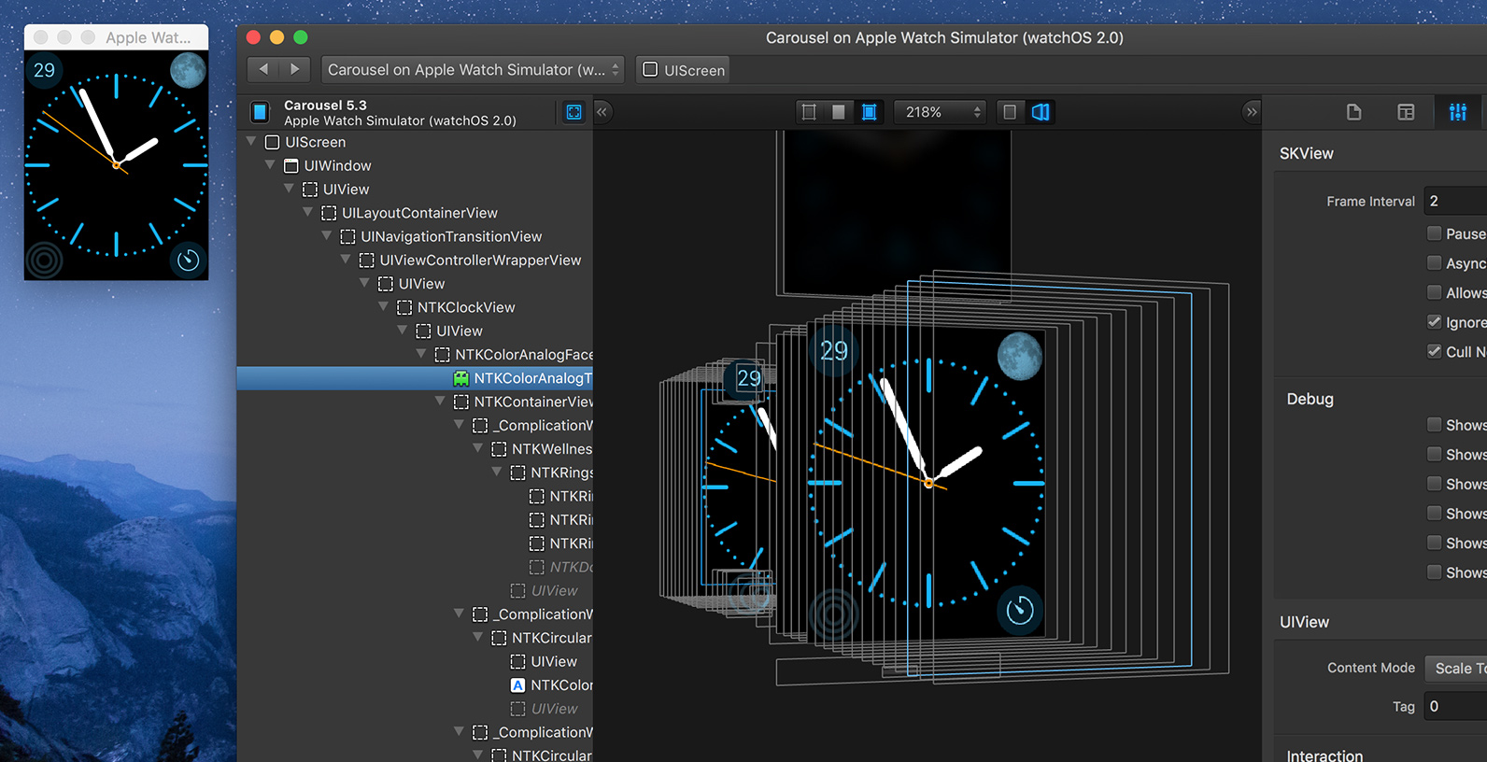Click the Carousel 5.3 app icon
Screen dimensions: 1487x762
(261, 112)
